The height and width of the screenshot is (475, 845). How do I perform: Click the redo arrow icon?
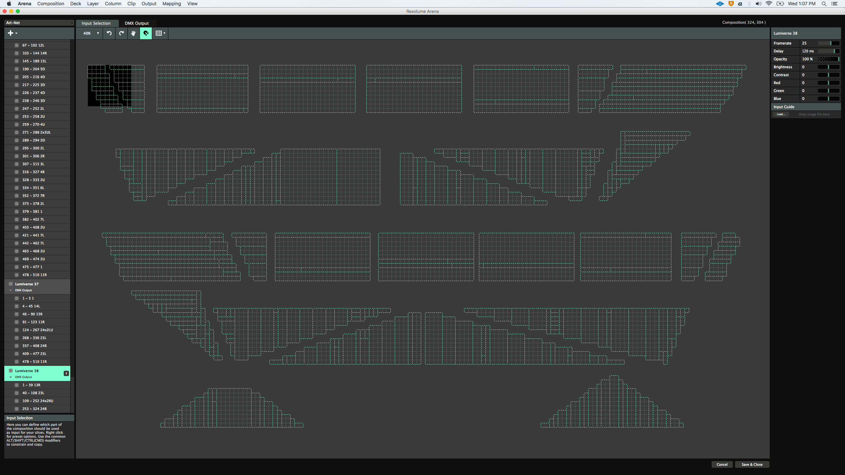(x=121, y=33)
